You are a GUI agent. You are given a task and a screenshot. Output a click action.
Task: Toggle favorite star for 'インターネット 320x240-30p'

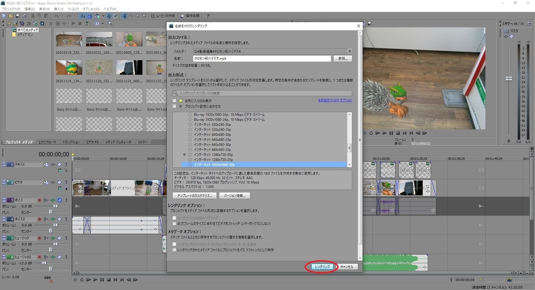point(190,124)
